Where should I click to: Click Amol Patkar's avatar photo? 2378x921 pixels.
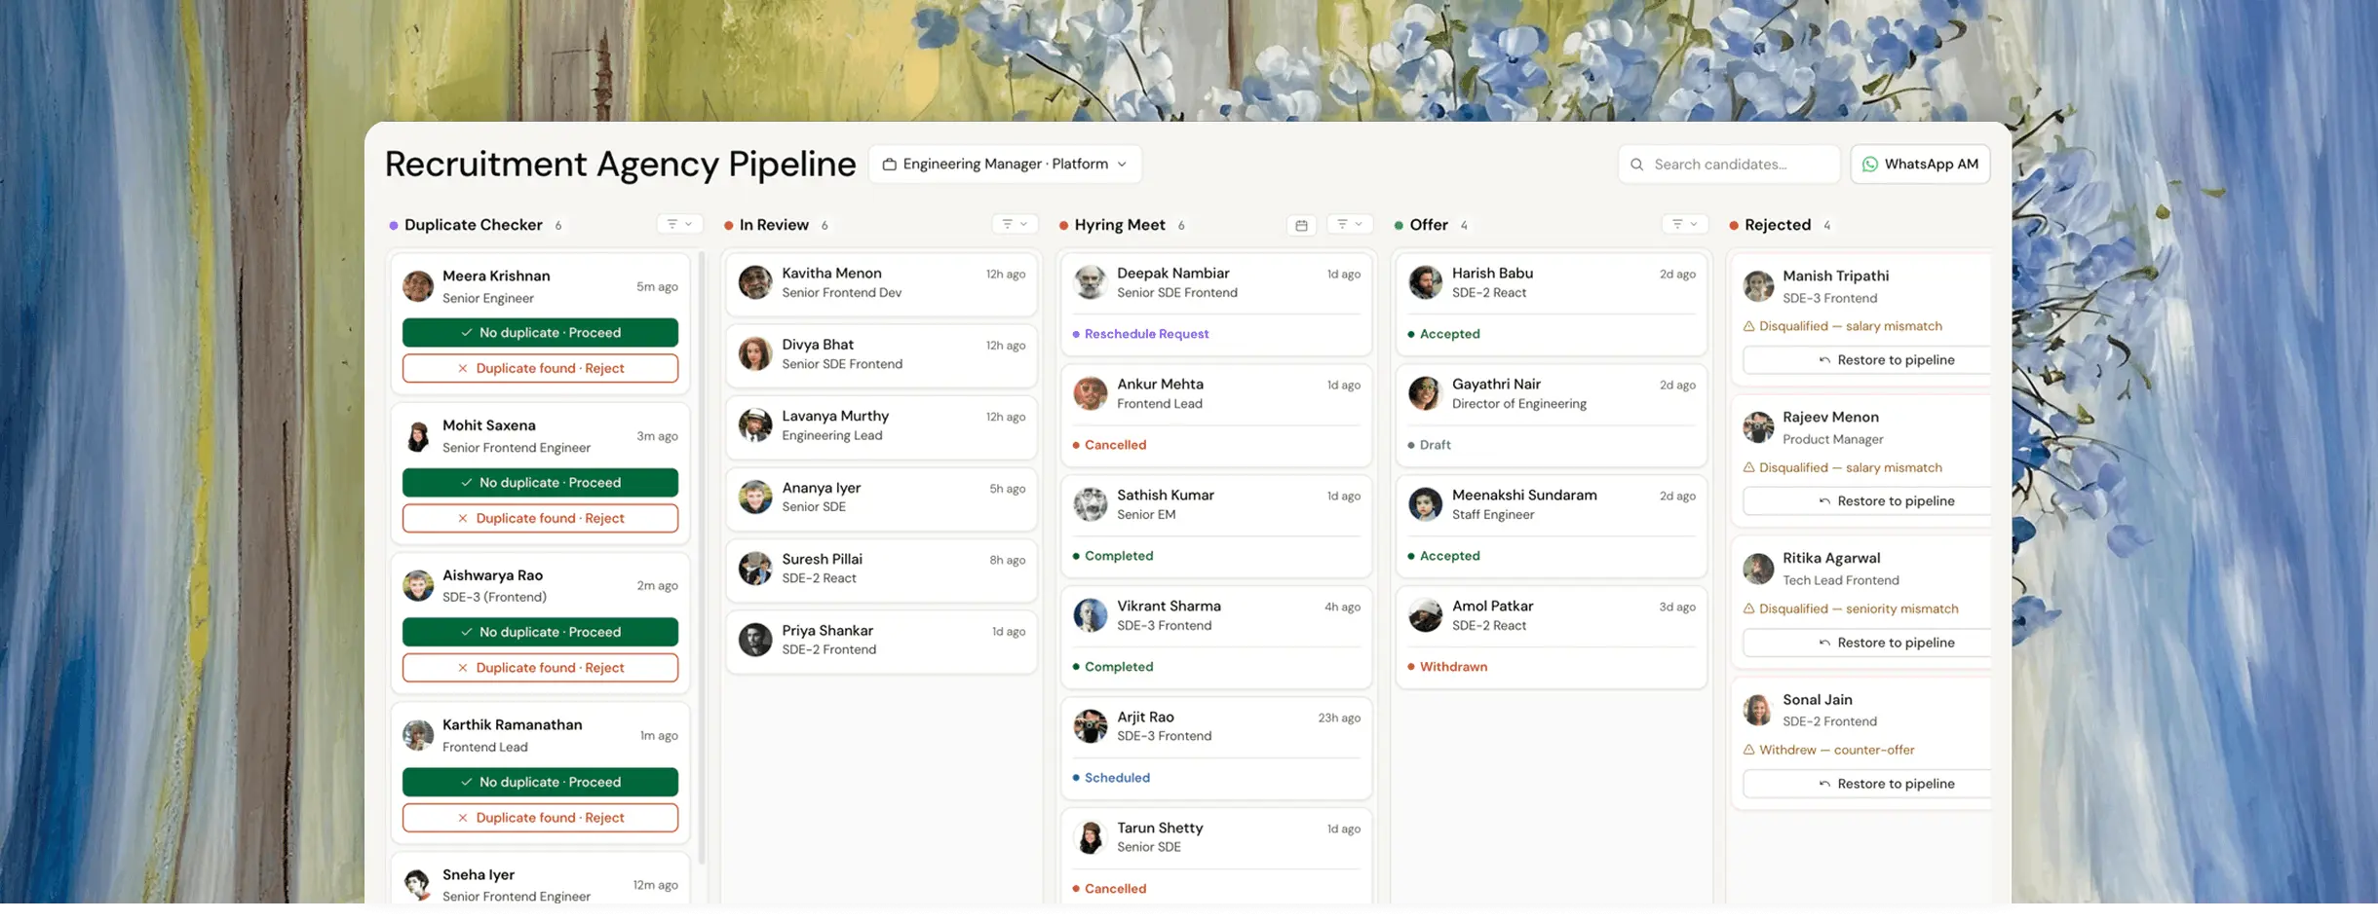[1425, 615]
